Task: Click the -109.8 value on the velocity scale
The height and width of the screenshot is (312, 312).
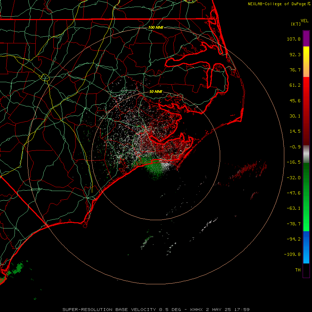Action: point(293,254)
